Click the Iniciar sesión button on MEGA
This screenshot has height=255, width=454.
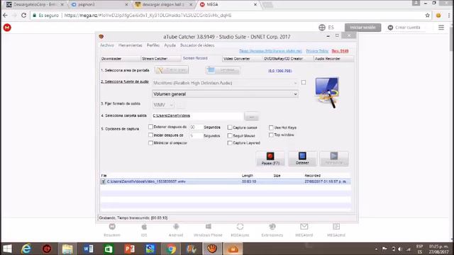[x=362, y=28]
